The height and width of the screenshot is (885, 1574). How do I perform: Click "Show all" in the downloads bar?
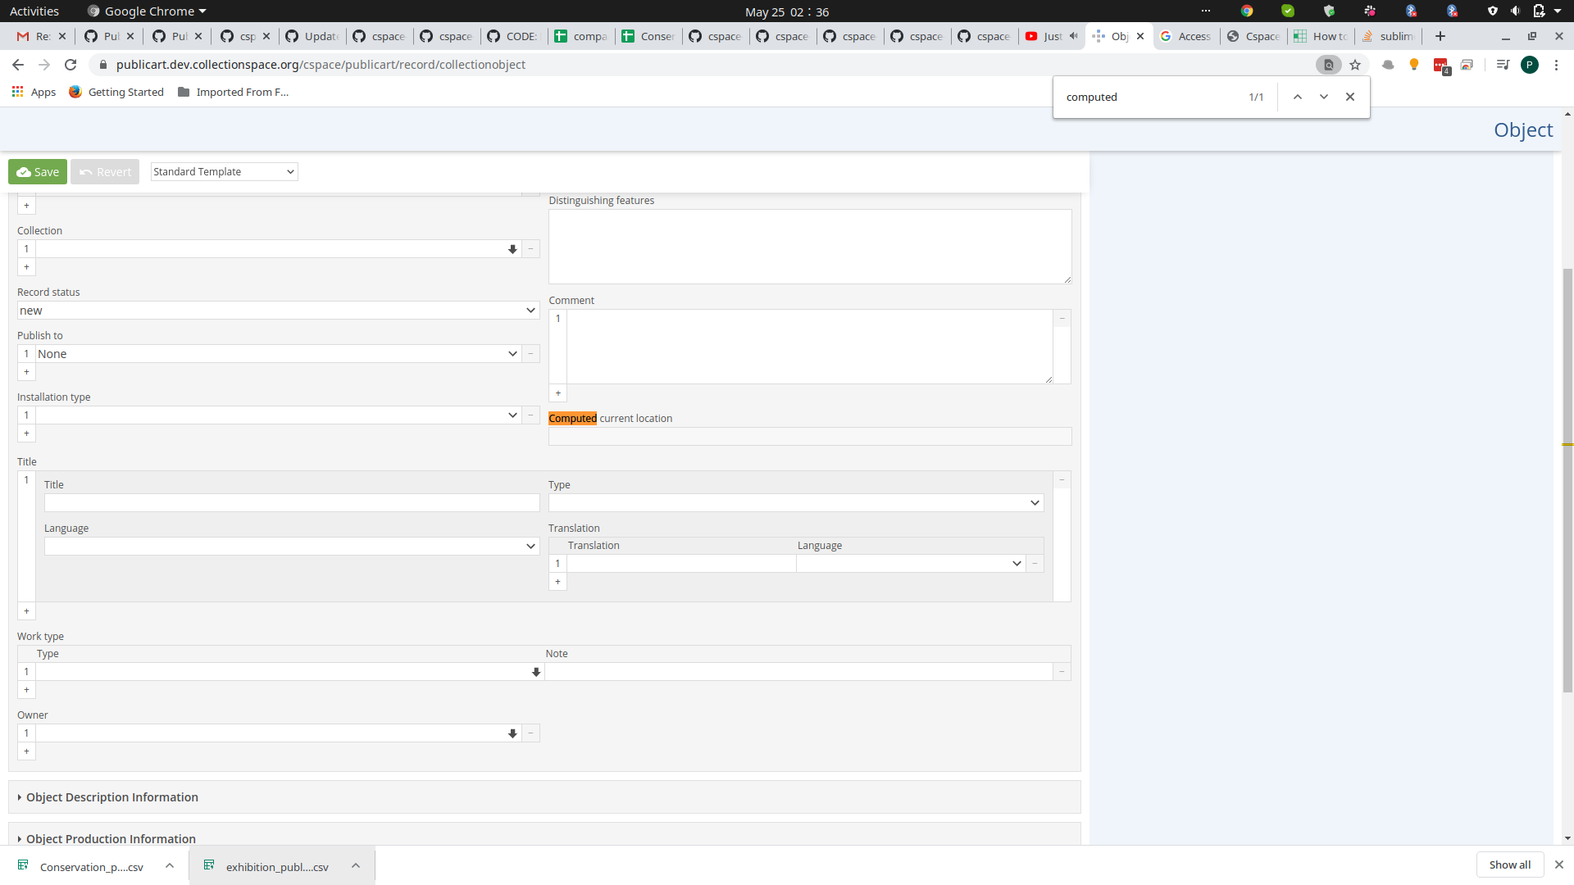[x=1510, y=865]
